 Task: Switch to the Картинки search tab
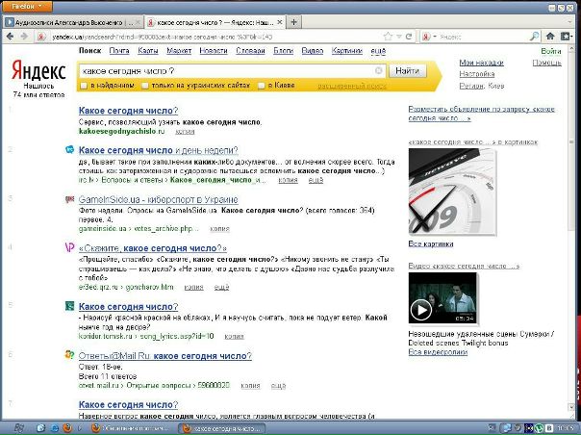(x=347, y=51)
